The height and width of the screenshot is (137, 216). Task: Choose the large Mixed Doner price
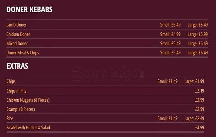tap(197, 43)
